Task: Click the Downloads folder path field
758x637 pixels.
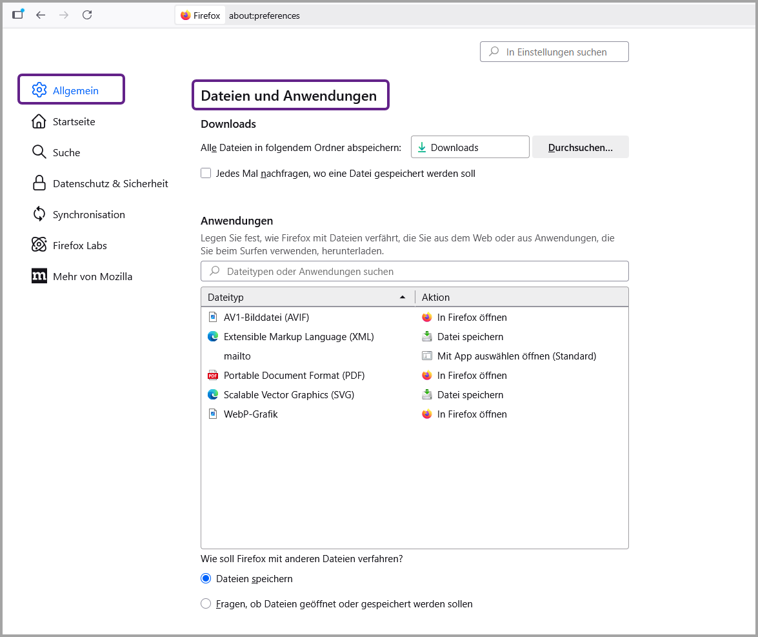Action: 470,147
